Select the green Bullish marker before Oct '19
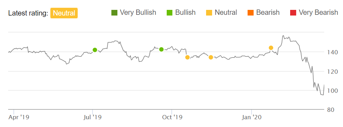This screenshot has width=343, height=127. 161,49
